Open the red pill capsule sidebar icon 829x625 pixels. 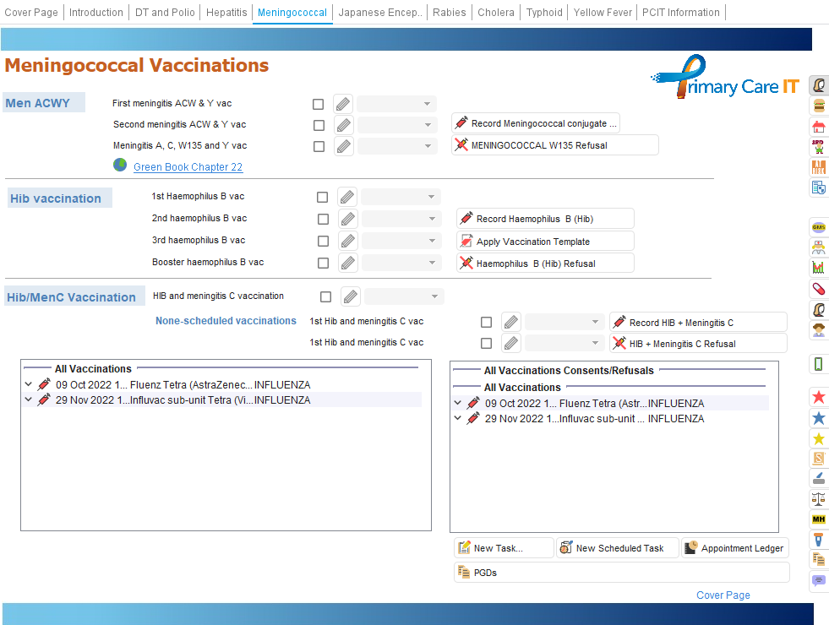818,289
